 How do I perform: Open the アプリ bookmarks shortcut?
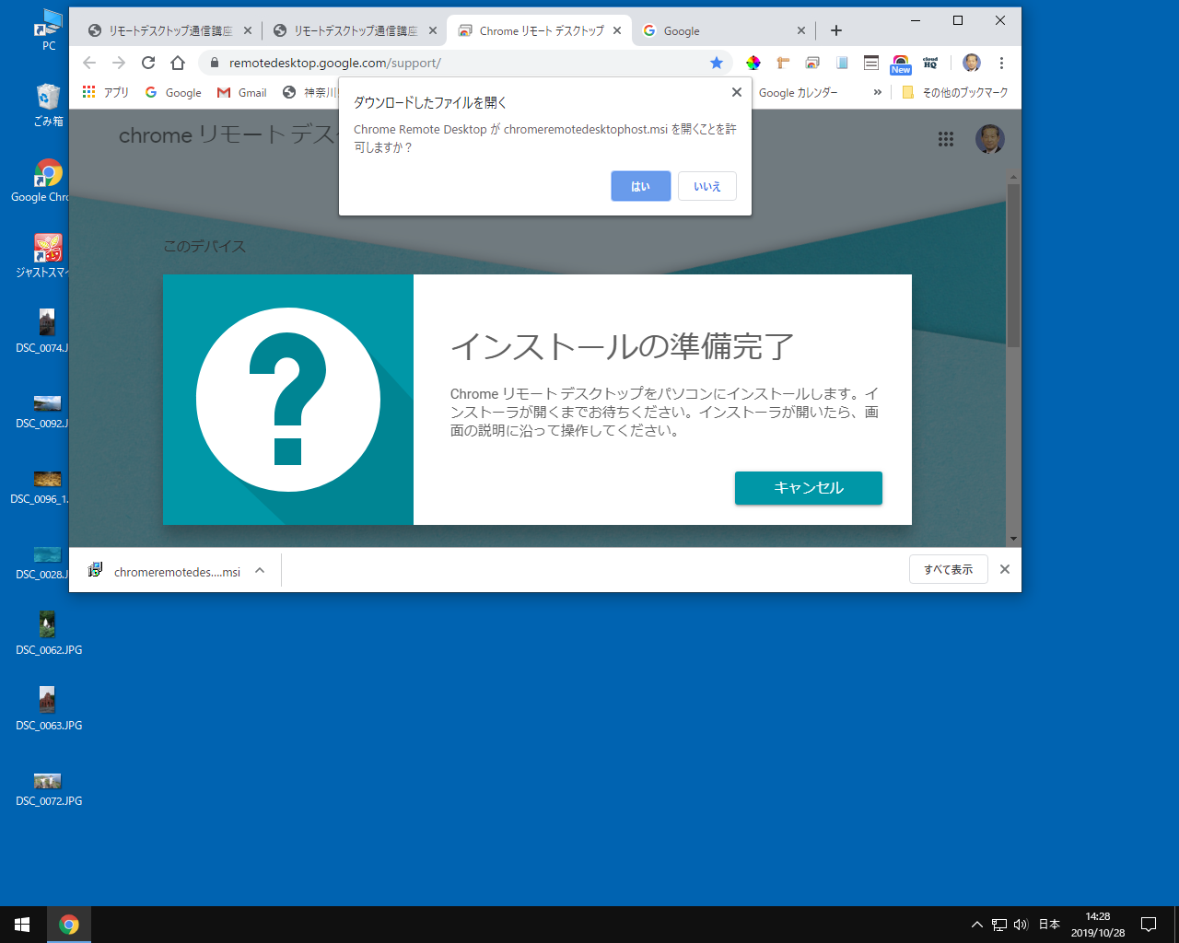106,92
